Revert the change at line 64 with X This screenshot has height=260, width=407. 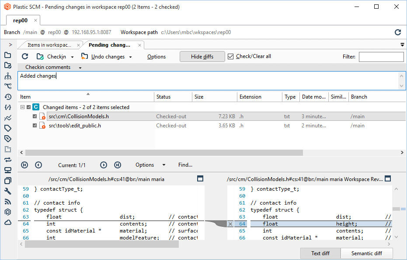230,224
